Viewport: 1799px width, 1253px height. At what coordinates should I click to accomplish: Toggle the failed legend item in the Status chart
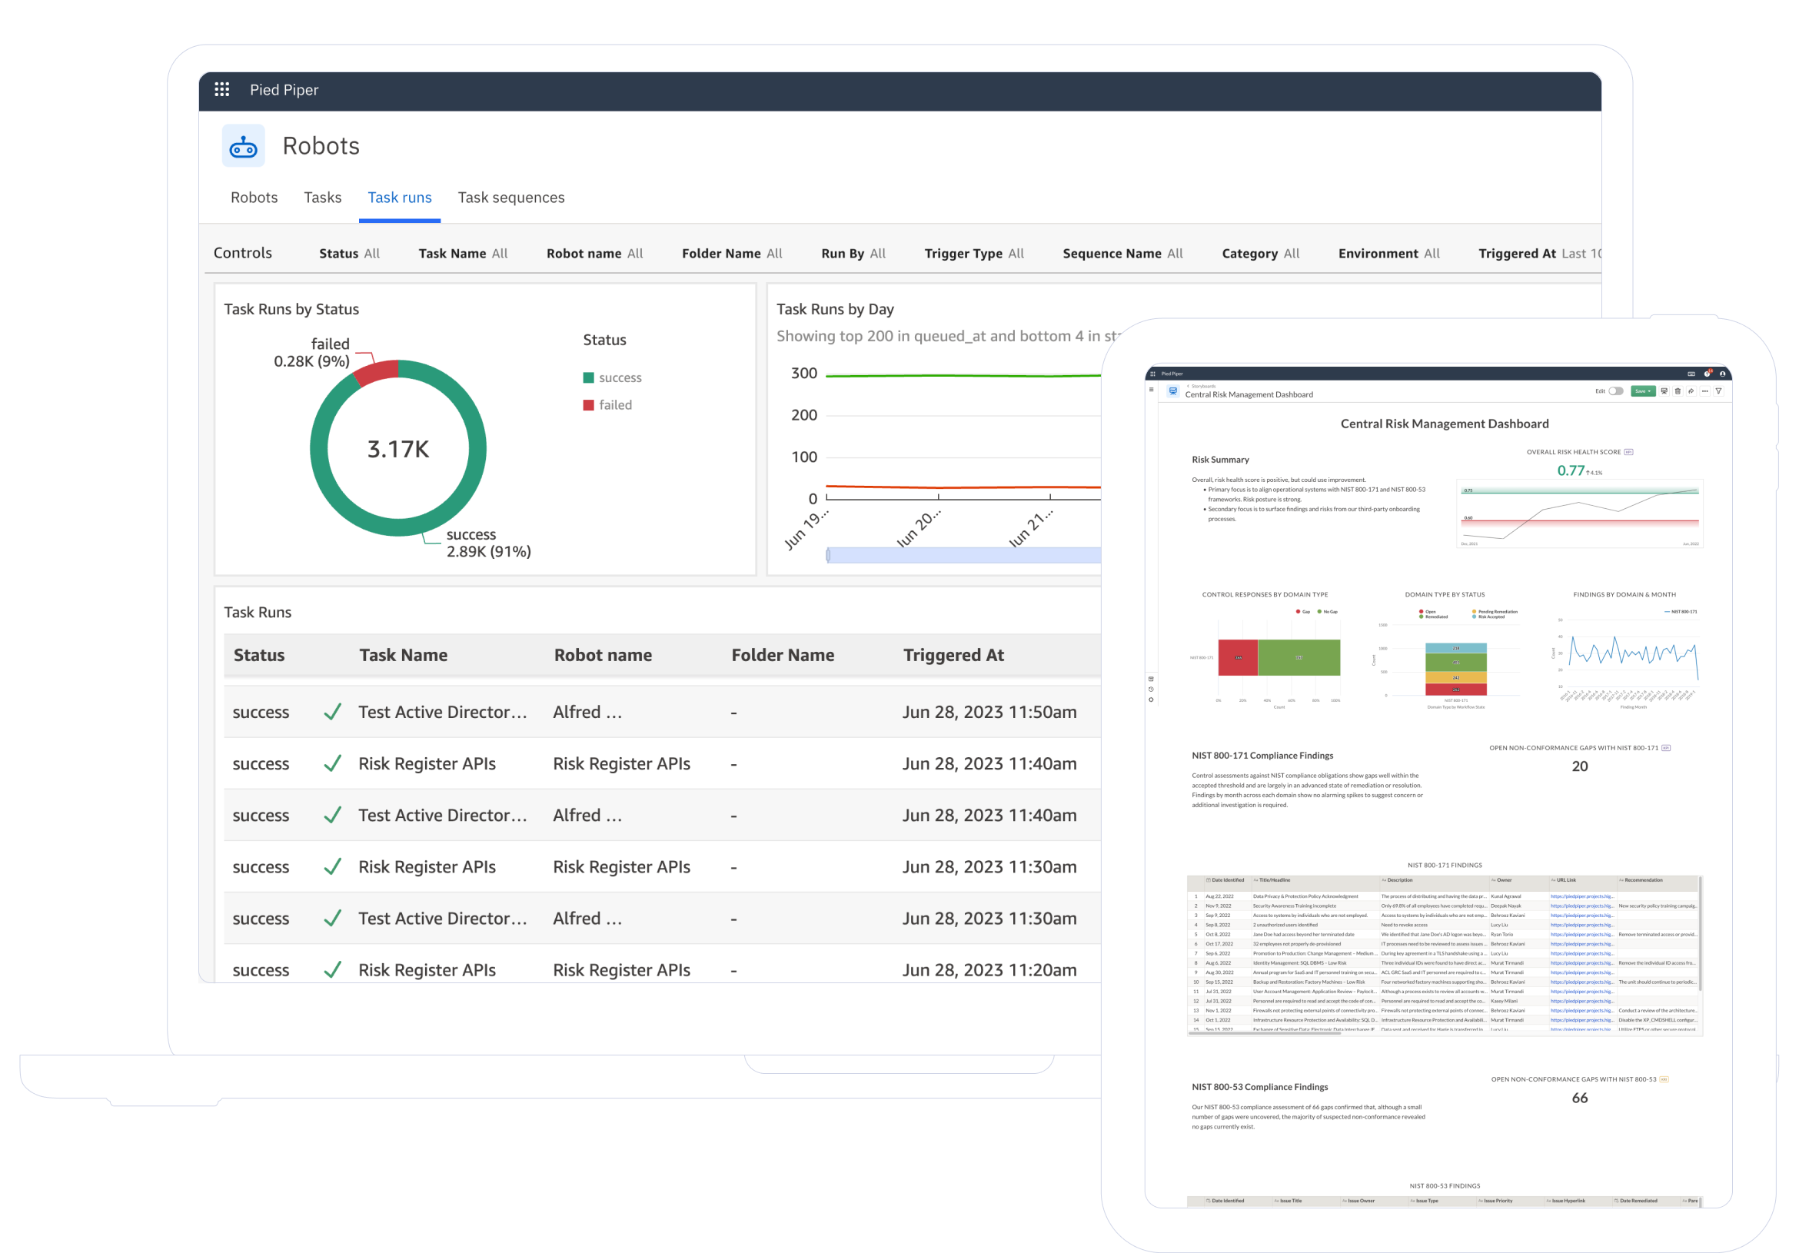click(x=607, y=405)
